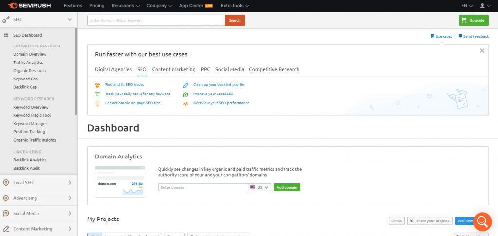
Task: Open Traffic Analytics in sidebar
Action: (x=28, y=63)
